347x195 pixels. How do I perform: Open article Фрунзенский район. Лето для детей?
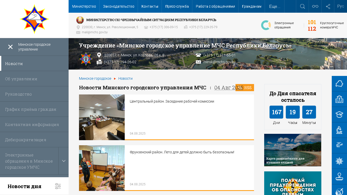click(182, 152)
